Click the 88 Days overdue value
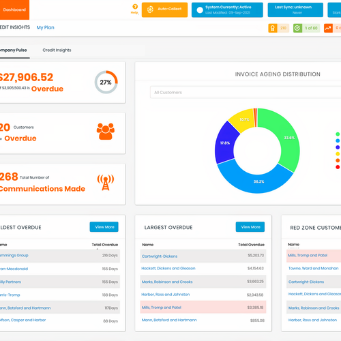 [x=110, y=321]
